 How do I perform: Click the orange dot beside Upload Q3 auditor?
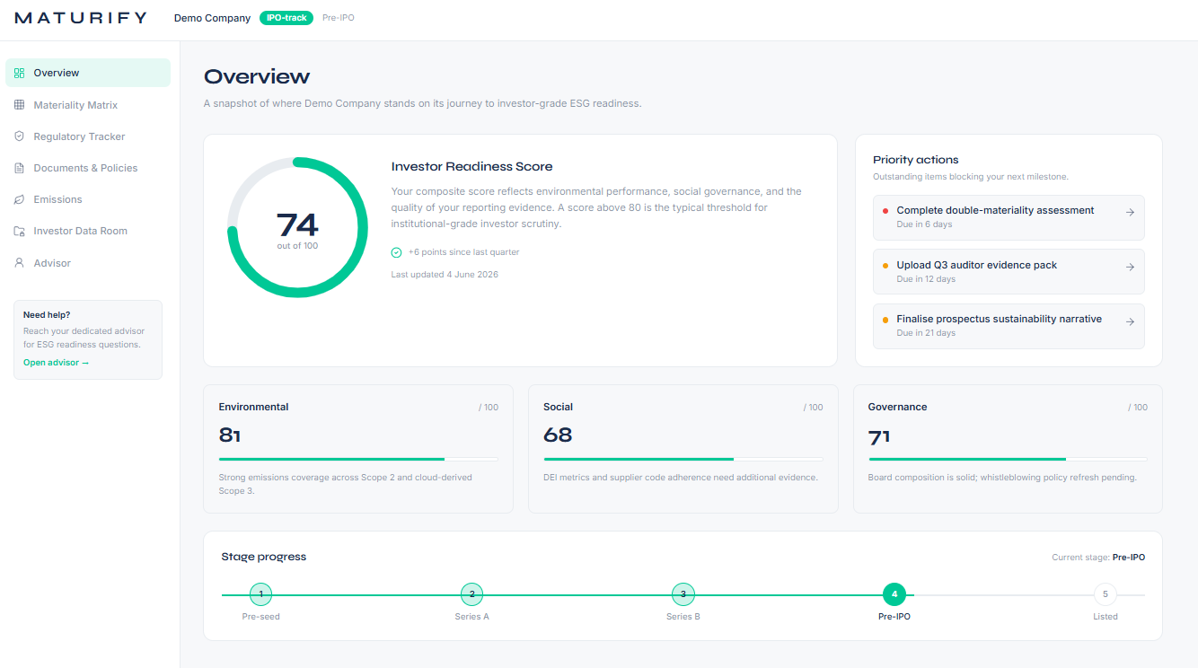(x=885, y=266)
